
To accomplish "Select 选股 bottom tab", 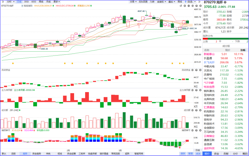I will pos(13,153).
